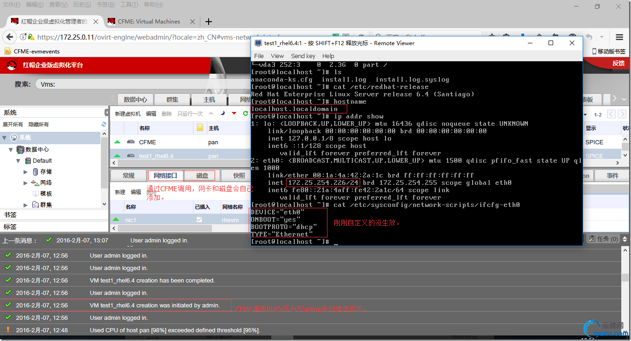This screenshot has width=631, height=341.
Task: Switch to the 数据中心 main tab
Action: [135, 100]
